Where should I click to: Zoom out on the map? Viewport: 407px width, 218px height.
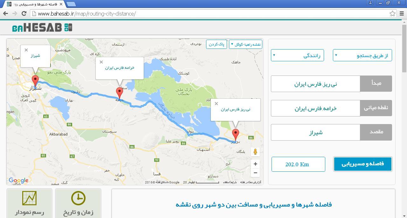click(255, 173)
